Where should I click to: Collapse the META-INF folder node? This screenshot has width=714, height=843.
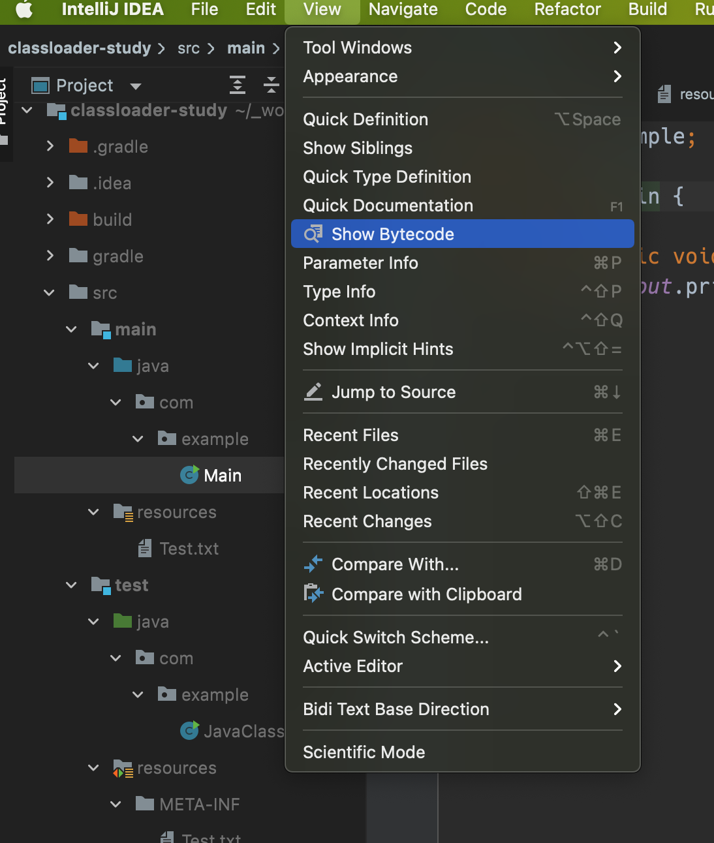116,805
